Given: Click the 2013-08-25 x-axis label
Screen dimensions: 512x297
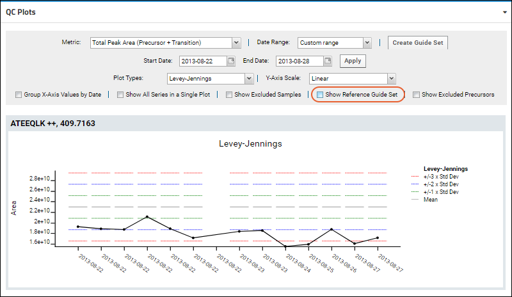Looking at the screenshot, I should [321, 263].
